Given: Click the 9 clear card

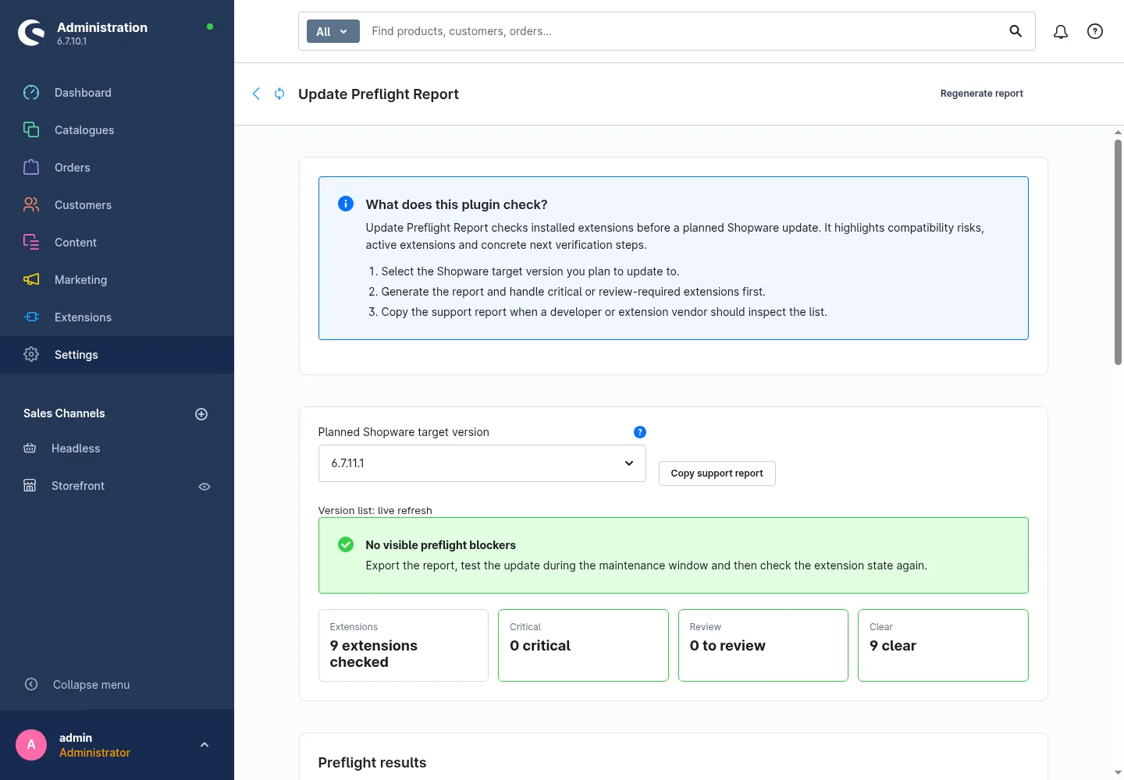Looking at the screenshot, I should (x=943, y=645).
